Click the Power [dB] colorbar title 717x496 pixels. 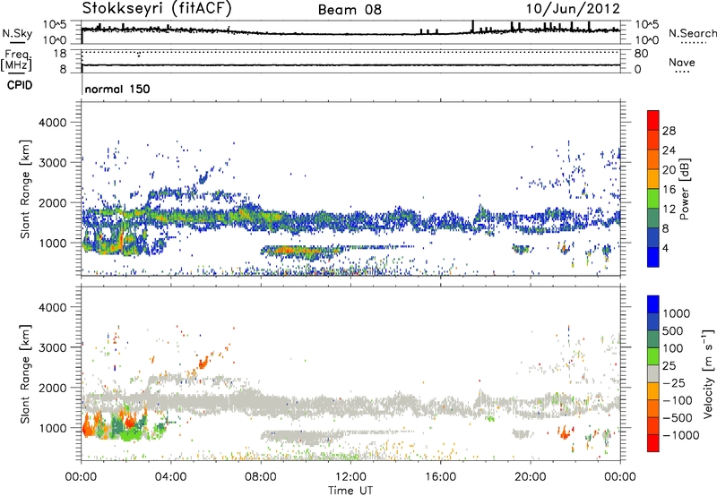[684, 189]
